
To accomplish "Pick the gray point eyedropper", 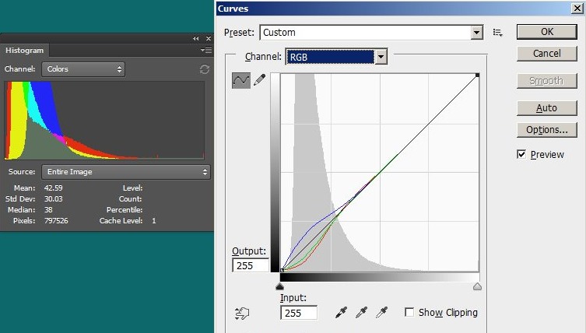I will tap(361, 312).
